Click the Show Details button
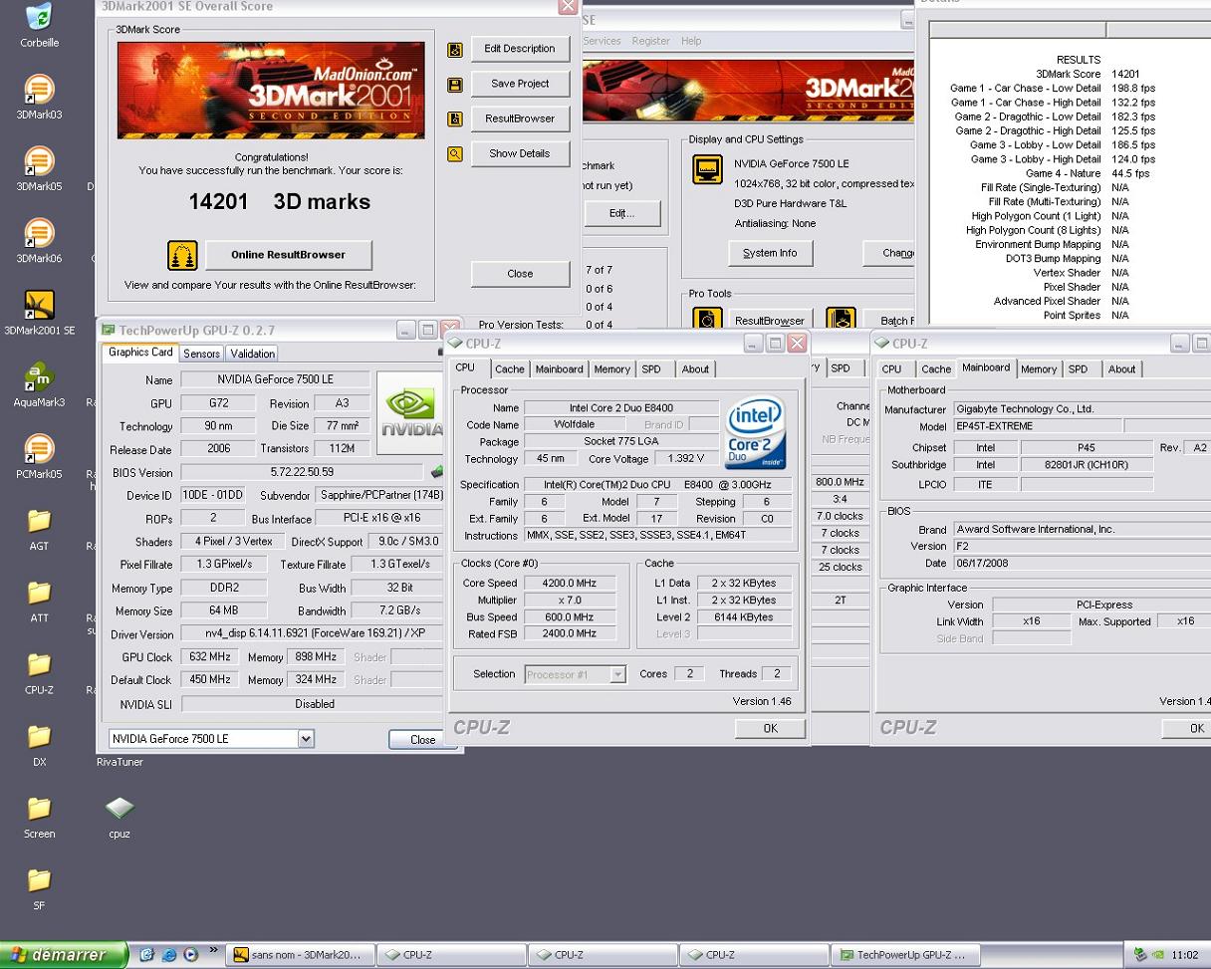Screen dimensions: 1211x969 (x=520, y=153)
